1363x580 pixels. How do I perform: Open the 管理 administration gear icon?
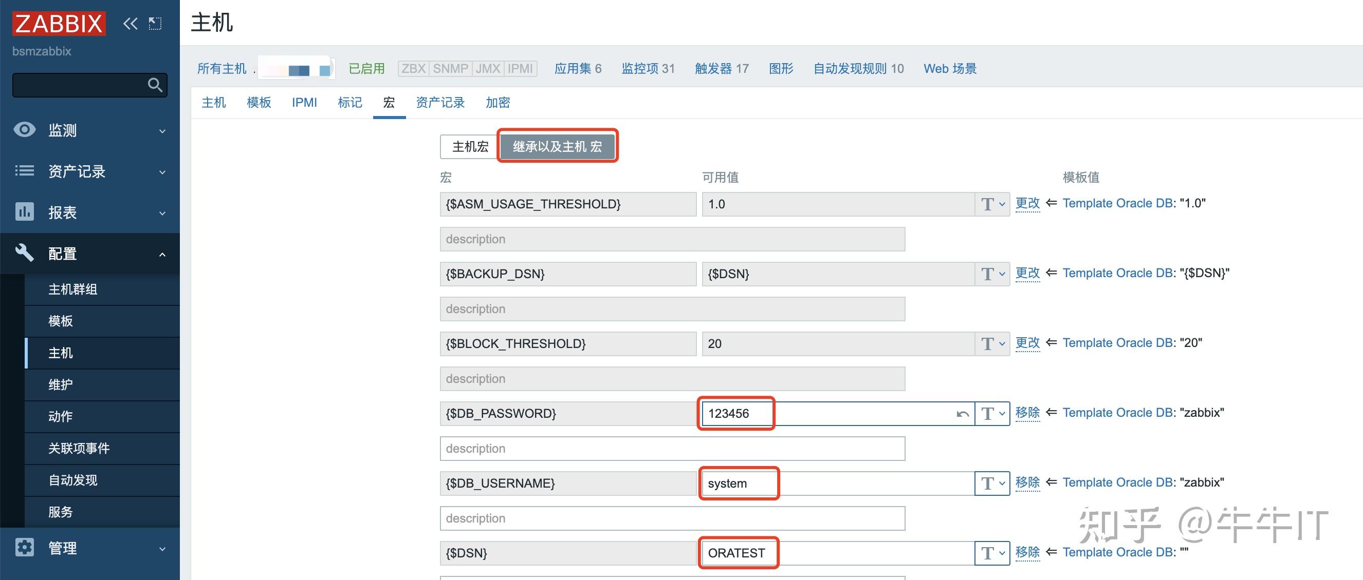tap(24, 548)
